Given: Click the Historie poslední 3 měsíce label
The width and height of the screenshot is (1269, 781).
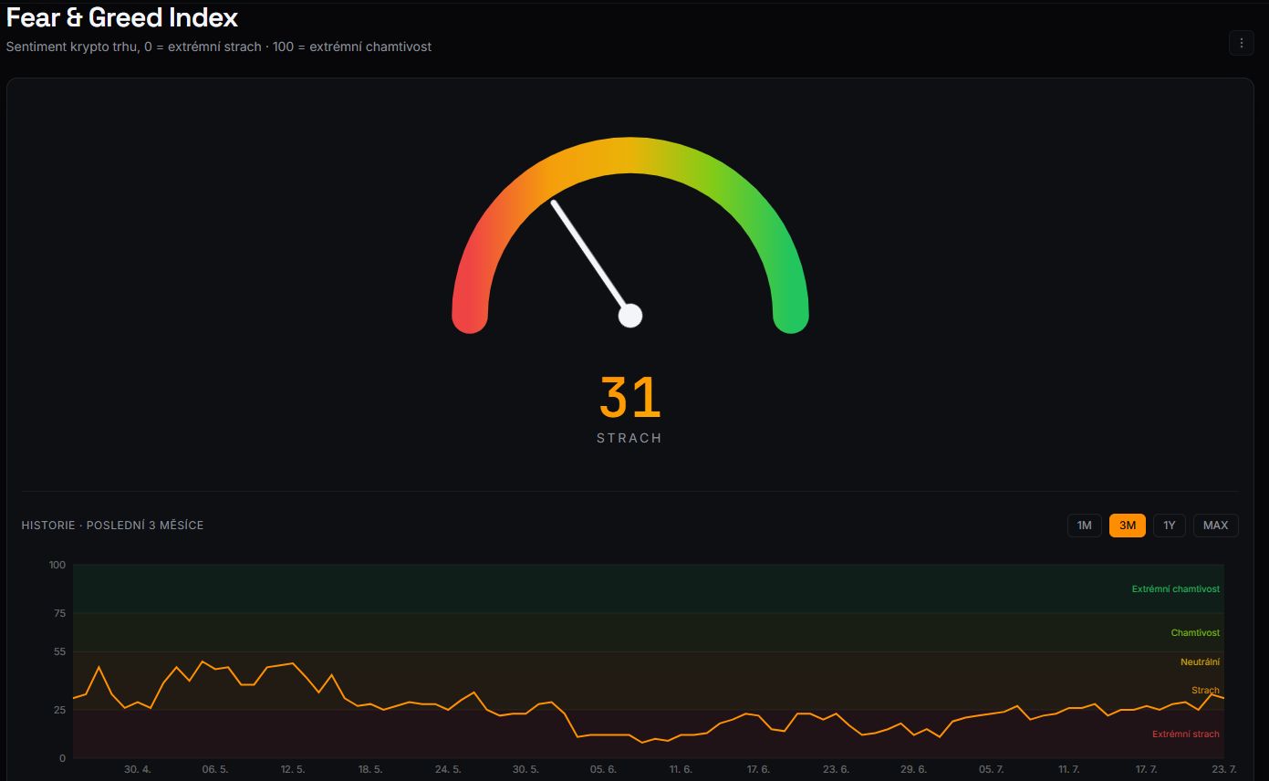Looking at the screenshot, I should [x=112, y=526].
